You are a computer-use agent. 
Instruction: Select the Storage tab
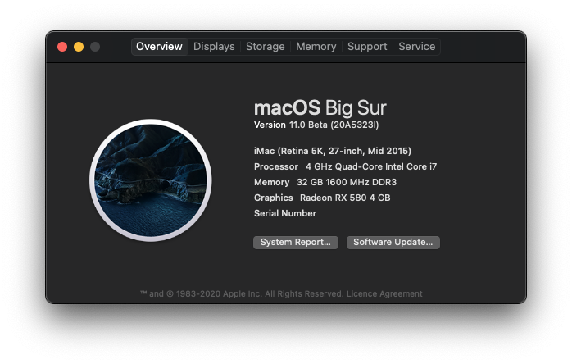266,47
